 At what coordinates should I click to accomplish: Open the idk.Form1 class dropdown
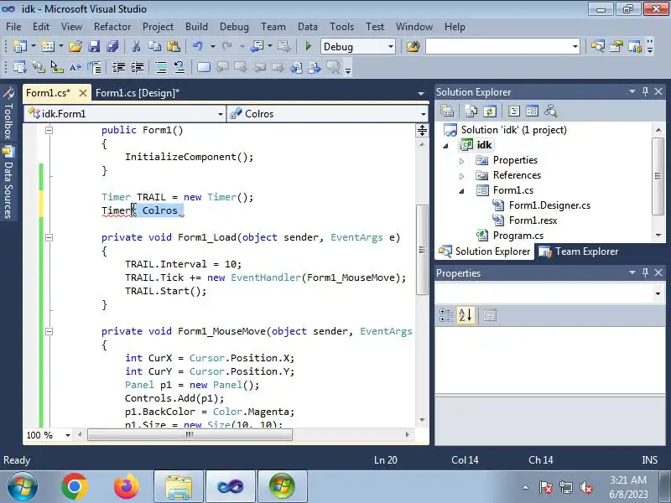tap(221, 114)
